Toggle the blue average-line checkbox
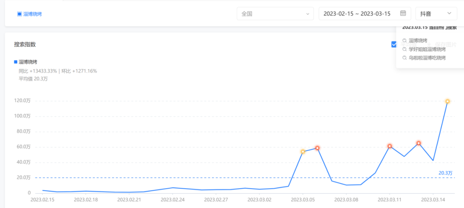 (394, 44)
